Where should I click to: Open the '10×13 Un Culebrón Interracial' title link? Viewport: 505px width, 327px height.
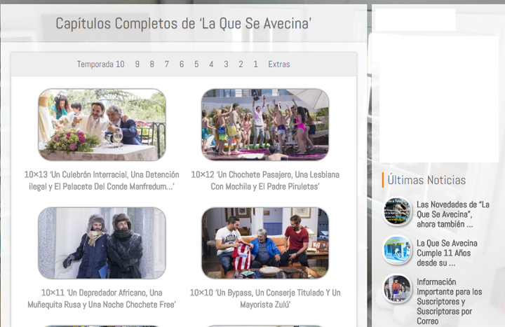coord(102,181)
